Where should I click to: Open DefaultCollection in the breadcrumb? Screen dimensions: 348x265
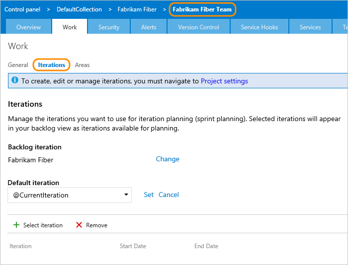[80, 9]
